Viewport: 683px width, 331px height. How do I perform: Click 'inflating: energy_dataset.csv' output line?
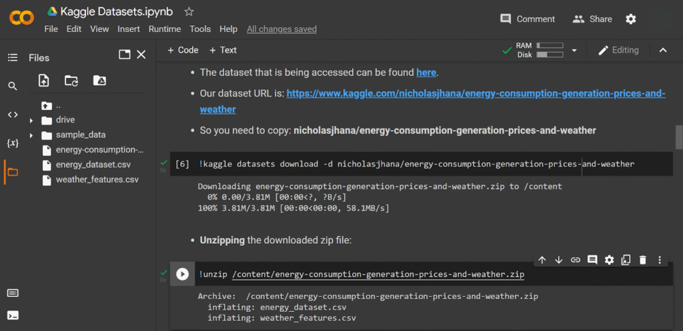pyautogui.click(x=277, y=308)
